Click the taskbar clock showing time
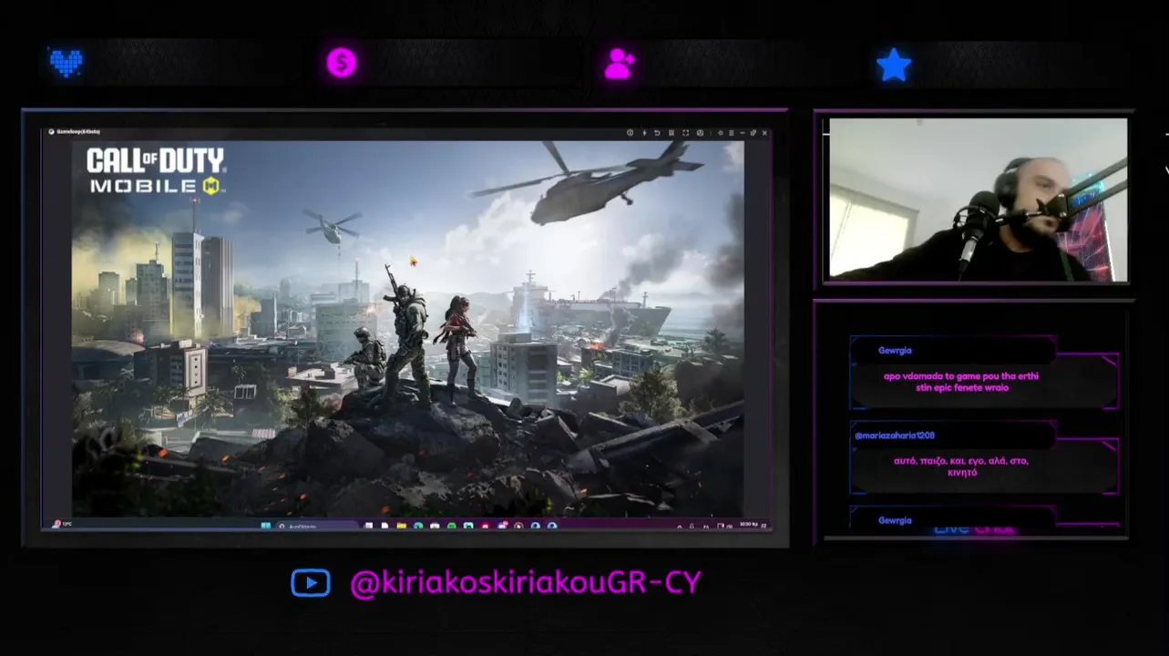Viewport: 1169px width, 656px height. (x=748, y=524)
